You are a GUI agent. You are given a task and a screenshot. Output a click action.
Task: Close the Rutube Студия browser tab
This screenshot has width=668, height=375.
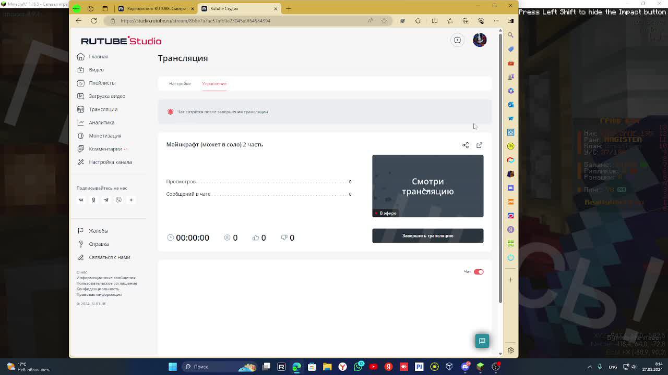click(276, 8)
